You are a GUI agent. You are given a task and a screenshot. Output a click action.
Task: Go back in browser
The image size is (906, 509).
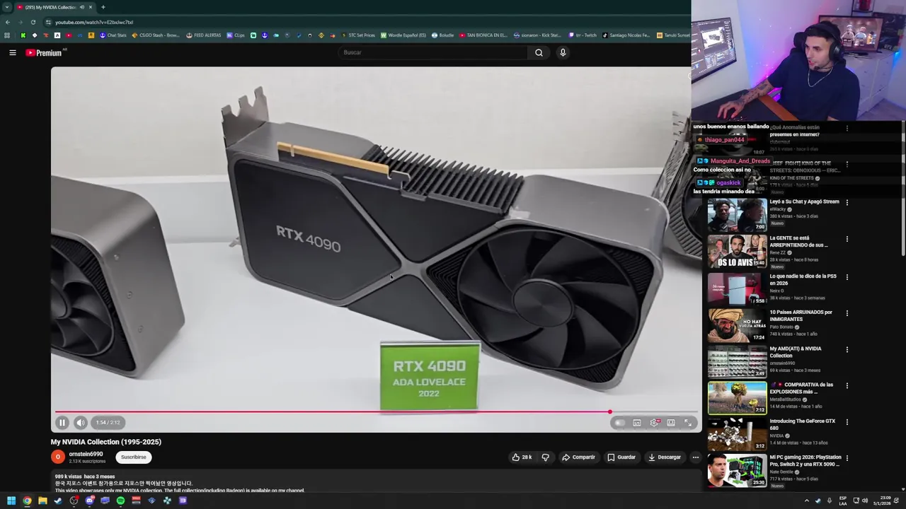click(x=7, y=22)
